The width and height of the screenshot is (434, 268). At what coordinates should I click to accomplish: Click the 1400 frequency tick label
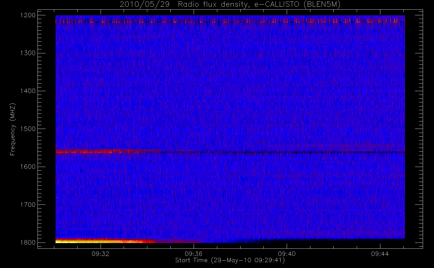[x=28, y=91]
